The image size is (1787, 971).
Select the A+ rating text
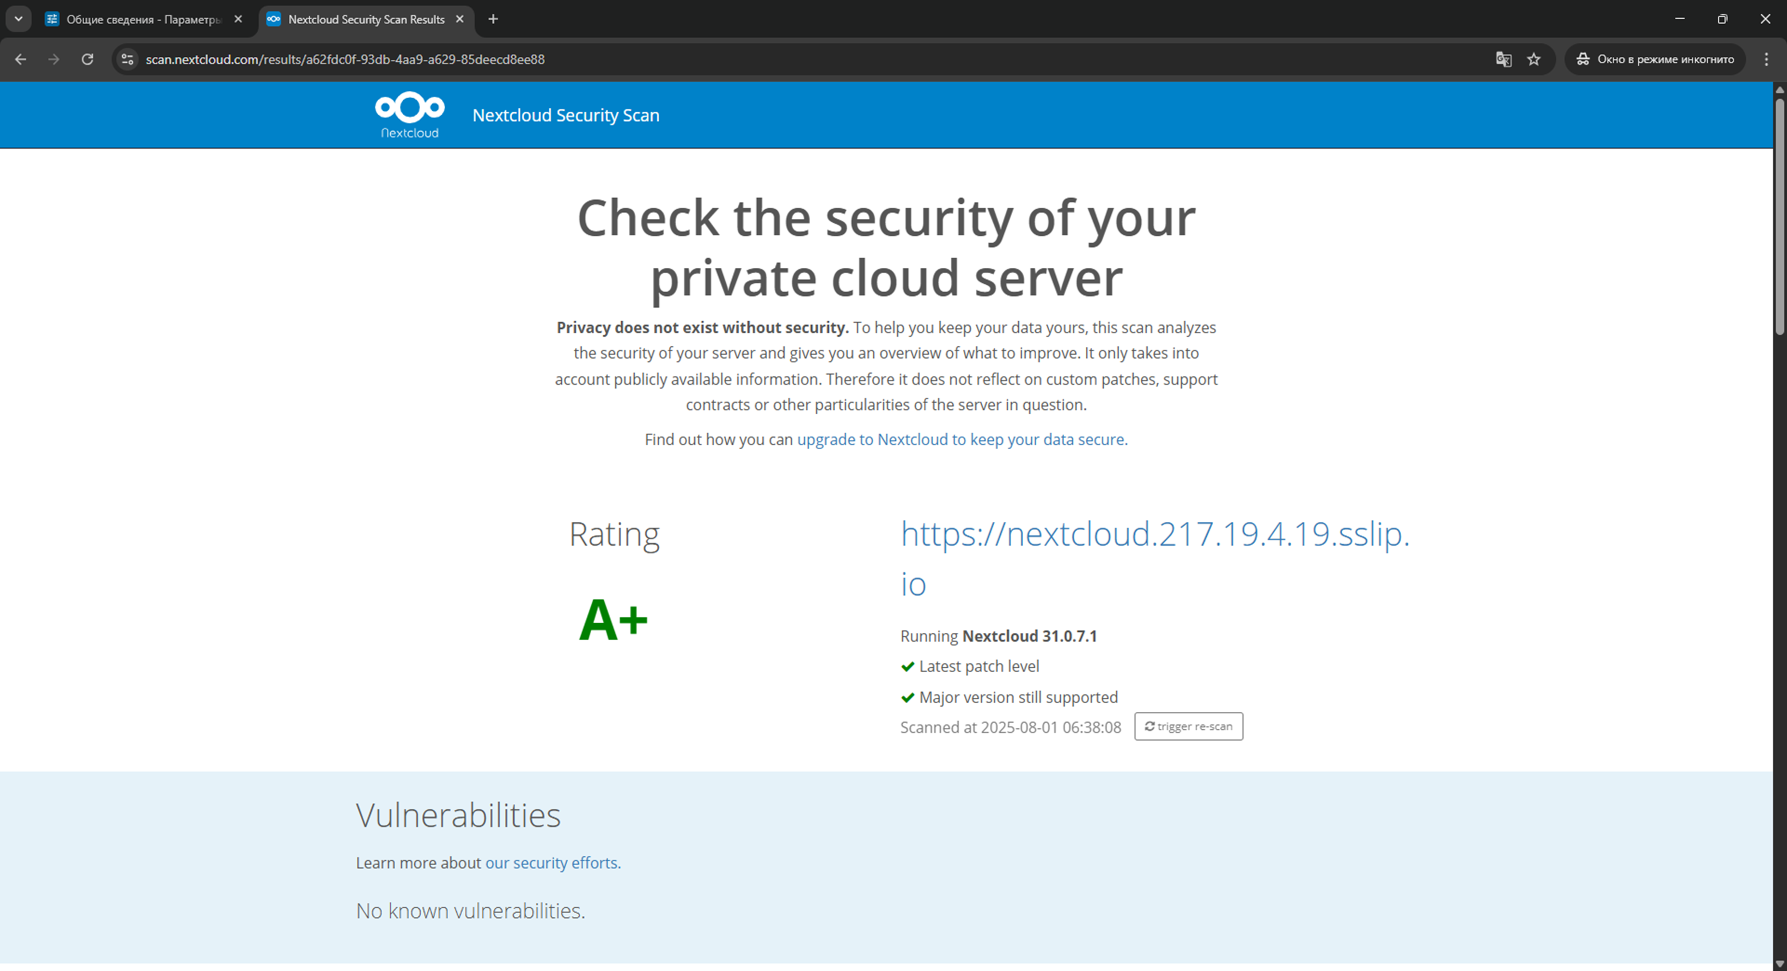coord(613,620)
